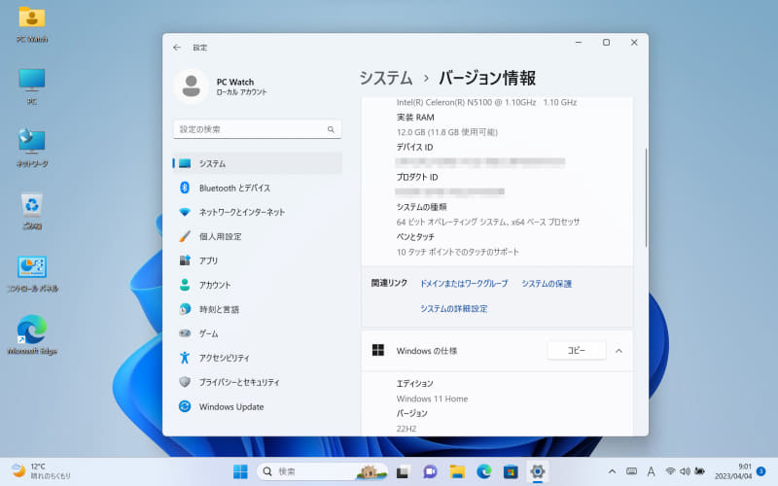The width and height of the screenshot is (778, 486).
Task: Open the weather widget showing 12°C
Action: click(41, 471)
